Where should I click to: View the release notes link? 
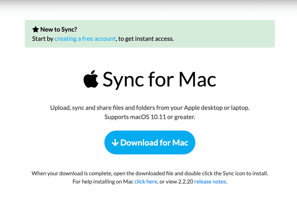tap(210, 181)
